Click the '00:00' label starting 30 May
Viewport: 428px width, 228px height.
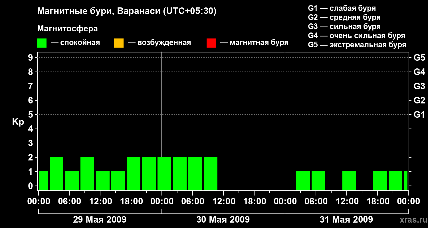(162, 201)
